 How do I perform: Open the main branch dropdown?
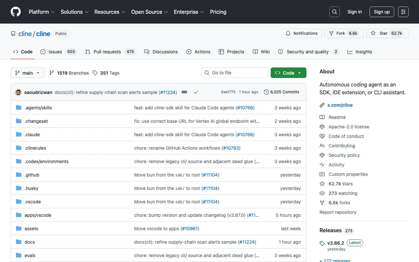pos(27,73)
